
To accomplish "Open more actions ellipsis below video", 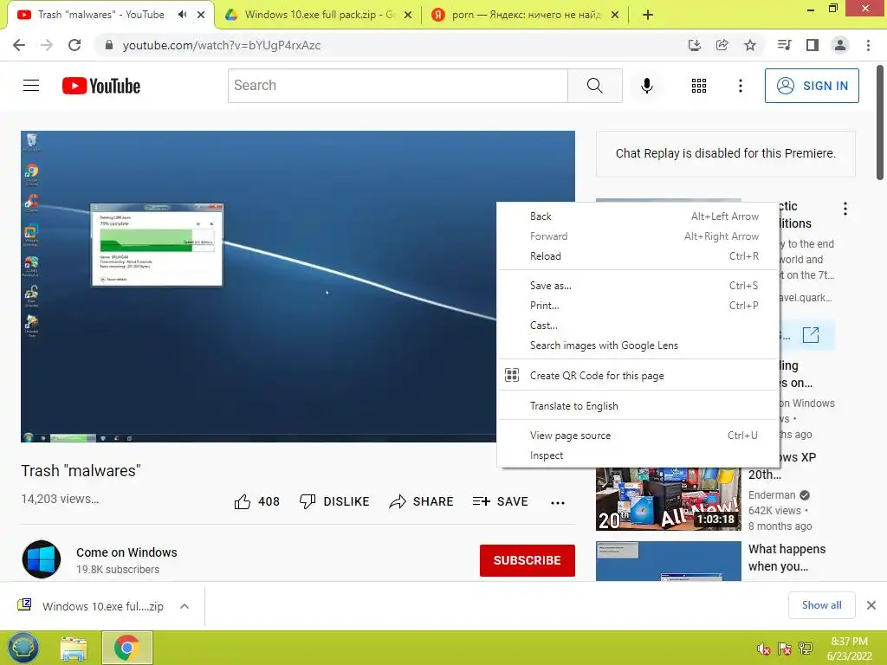I will tap(558, 502).
